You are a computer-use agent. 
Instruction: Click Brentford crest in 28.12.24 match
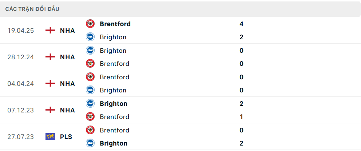click(90, 64)
